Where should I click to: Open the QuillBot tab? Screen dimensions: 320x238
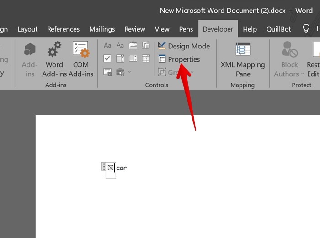coord(278,29)
